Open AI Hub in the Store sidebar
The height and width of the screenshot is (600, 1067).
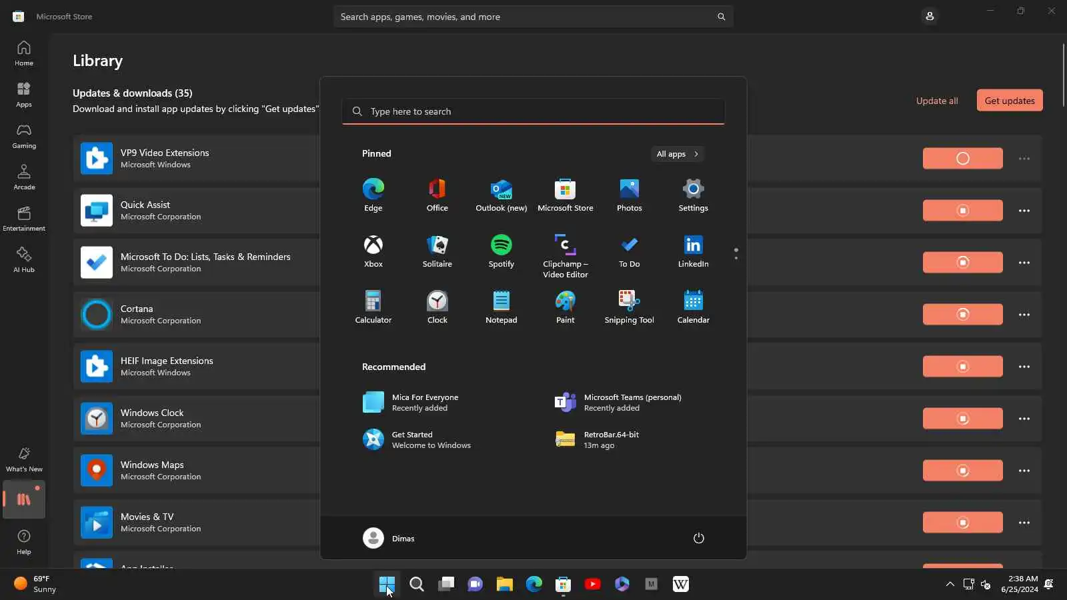(24, 260)
